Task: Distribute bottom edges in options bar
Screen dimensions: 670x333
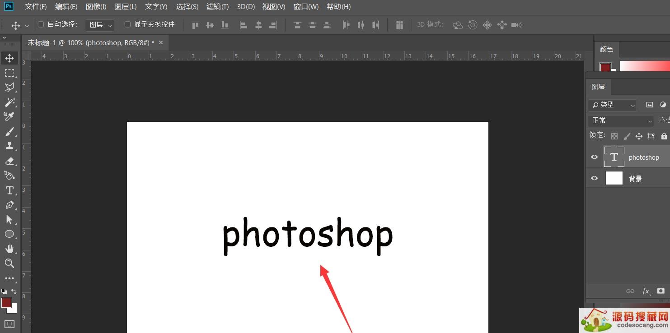Action: pos(327,25)
